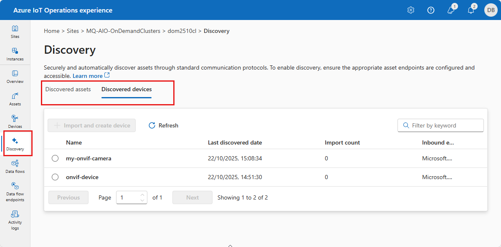Screen dimensions: 501x247
Task: Open MQ-AIO-OnDemandClusters in the breadcrumb
Action: pyautogui.click(x=123, y=31)
